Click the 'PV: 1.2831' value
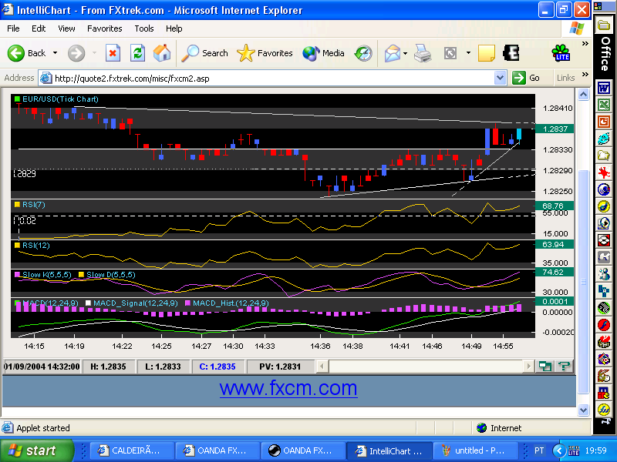This screenshot has width=617, height=462. (280, 367)
